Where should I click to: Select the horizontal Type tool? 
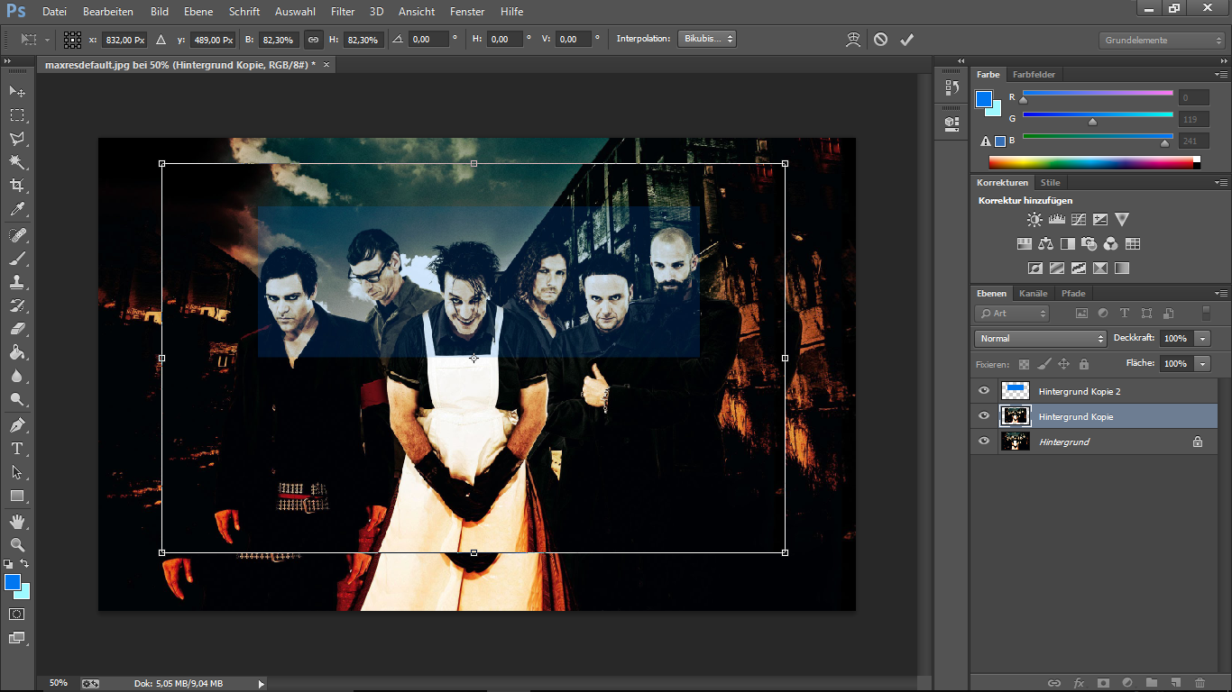(x=16, y=449)
